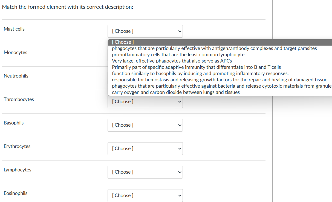Open the Basophils answer dropdown
The height and width of the screenshot is (202, 332).
[145, 125]
